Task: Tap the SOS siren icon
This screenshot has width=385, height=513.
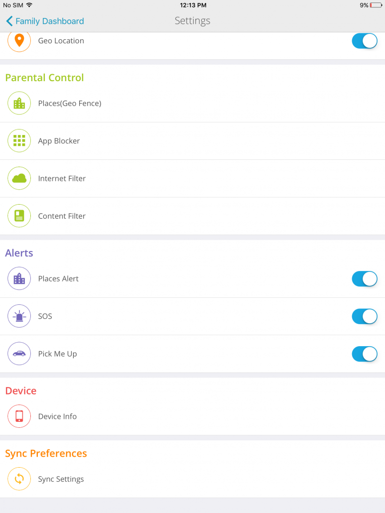Action: coord(19,316)
